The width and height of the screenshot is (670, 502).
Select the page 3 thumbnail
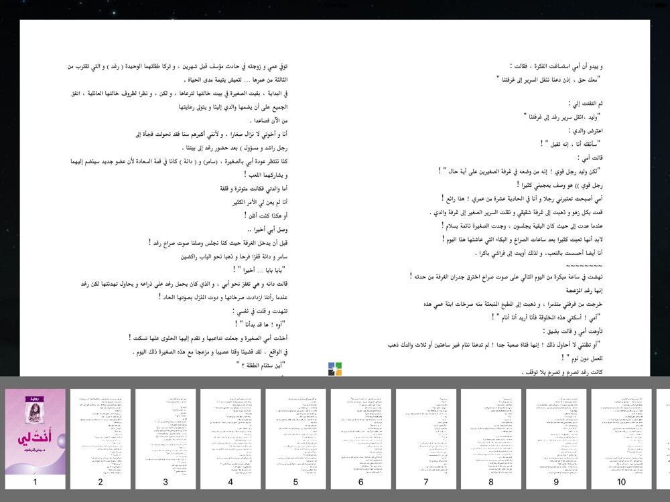[165, 438]
